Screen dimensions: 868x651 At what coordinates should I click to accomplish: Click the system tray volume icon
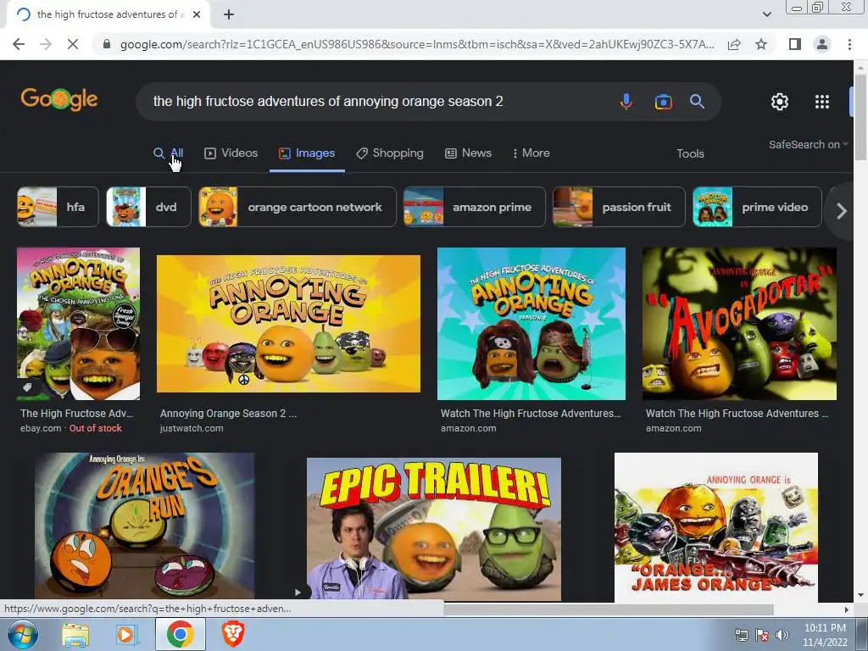782,635
